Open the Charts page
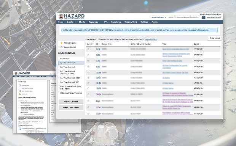The height and width of the screenshot is (146, 236). 82,22
